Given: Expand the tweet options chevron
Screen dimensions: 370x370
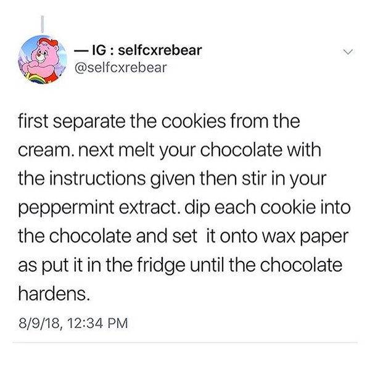Looking at the screenshot, I should (x=348, y=52).
